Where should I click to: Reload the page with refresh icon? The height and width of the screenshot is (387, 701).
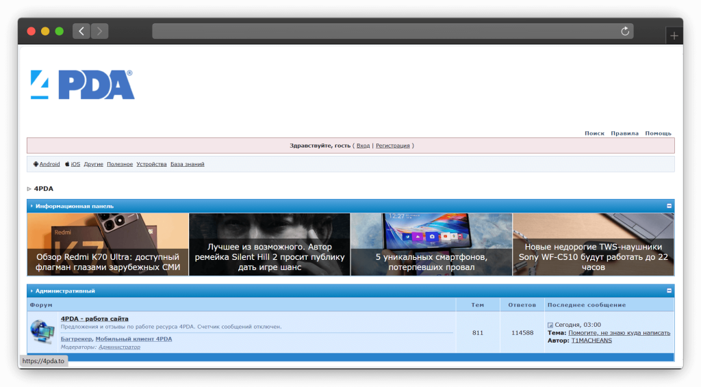624,31
